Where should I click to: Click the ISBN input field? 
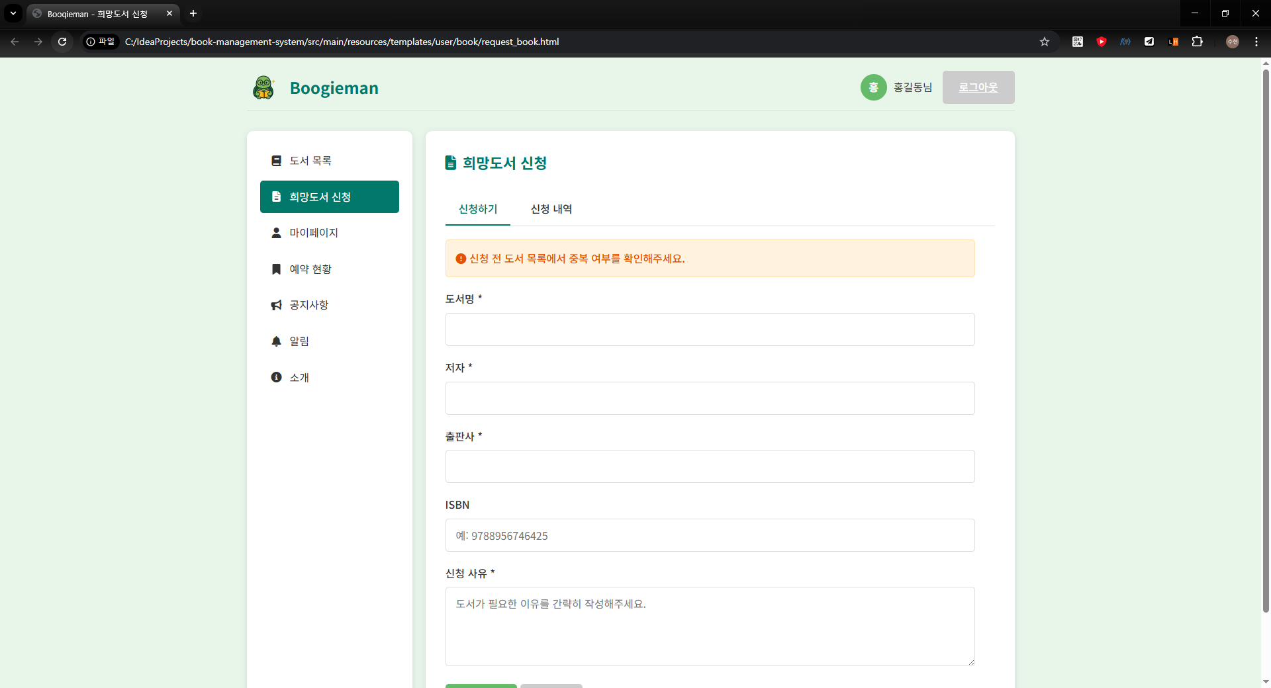tap(710, 535)
